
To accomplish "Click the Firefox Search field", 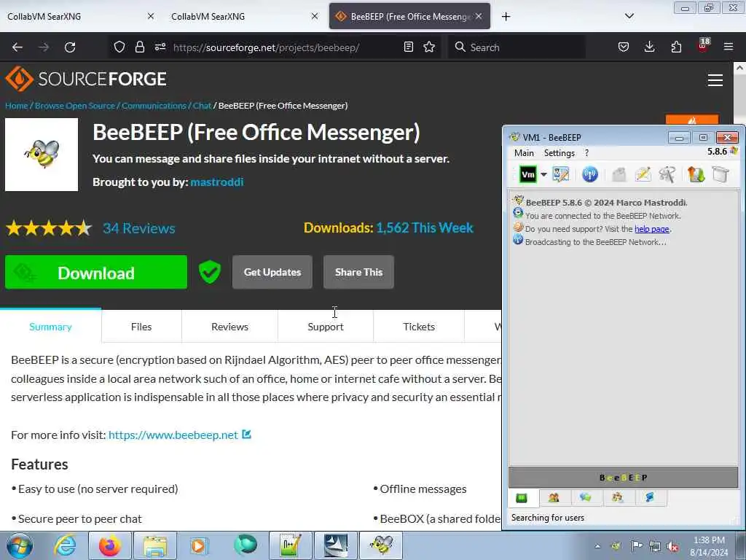I will click(517, 47).
